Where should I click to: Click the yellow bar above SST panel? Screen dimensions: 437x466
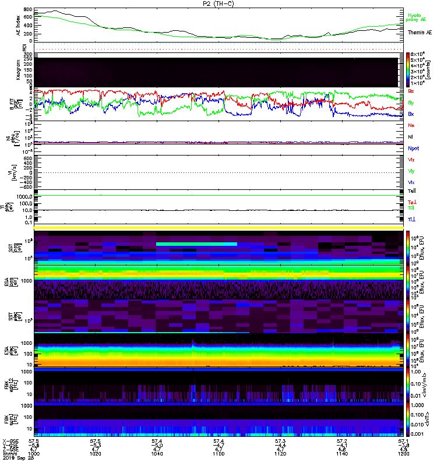(x=218, y=228)
